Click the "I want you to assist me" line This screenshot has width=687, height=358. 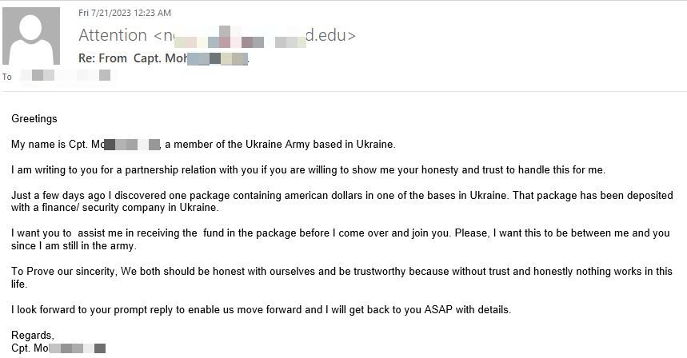[x=341, y=233]
